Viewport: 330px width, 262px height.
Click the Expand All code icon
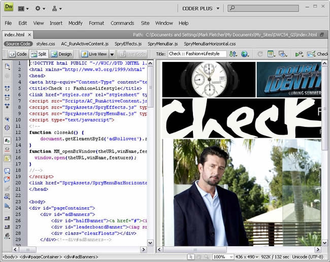pos(7,106)
